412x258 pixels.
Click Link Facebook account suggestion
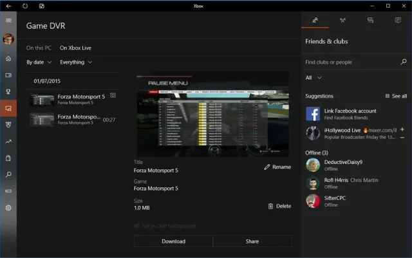[356, 114]
